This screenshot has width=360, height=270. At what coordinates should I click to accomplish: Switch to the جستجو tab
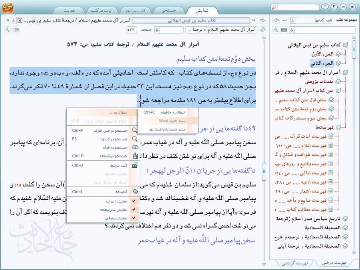pyautogui.click(x=169, y=10)
